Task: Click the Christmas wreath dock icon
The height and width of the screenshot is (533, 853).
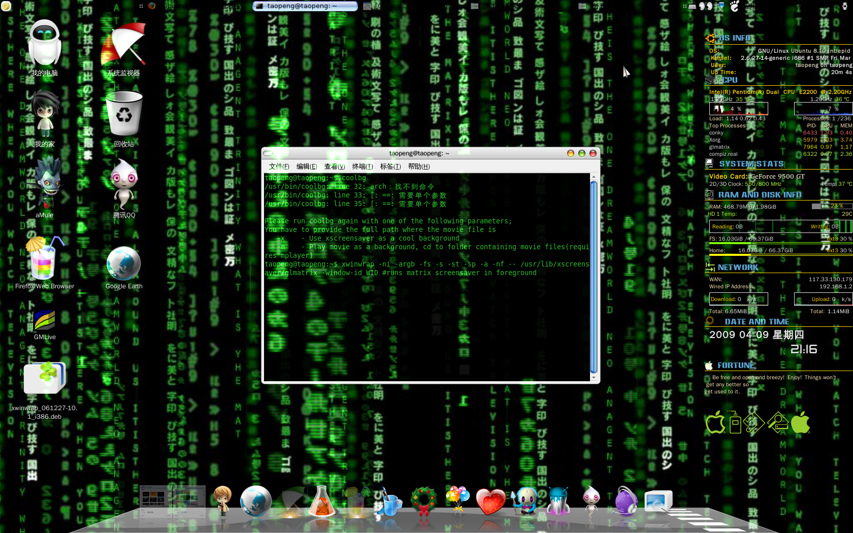Action: pos(424,501)
